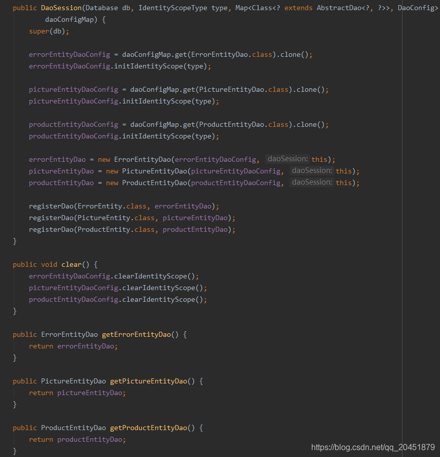440x457 pixels.
Task: Click the clear method name
Action: pyautogui.click(x=71, y=264)
